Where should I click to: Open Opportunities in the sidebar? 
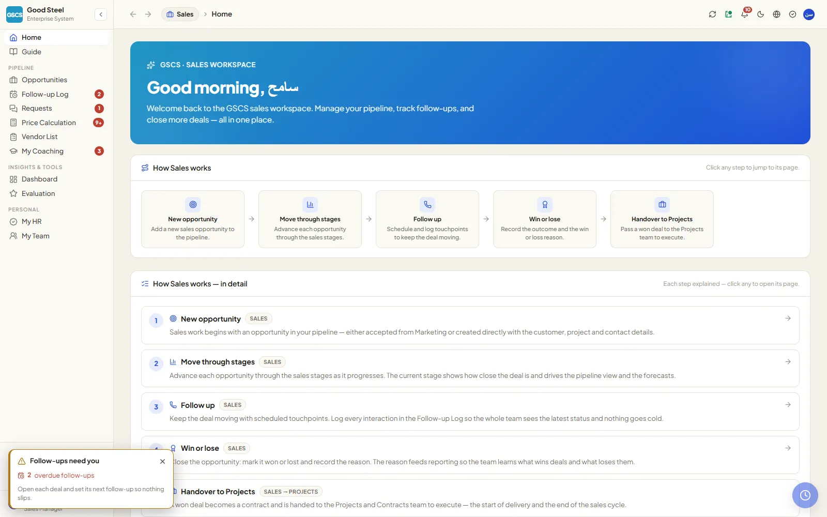[57, 80]
